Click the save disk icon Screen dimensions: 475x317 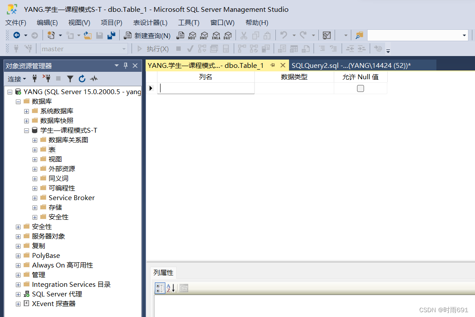pos(100,35)
